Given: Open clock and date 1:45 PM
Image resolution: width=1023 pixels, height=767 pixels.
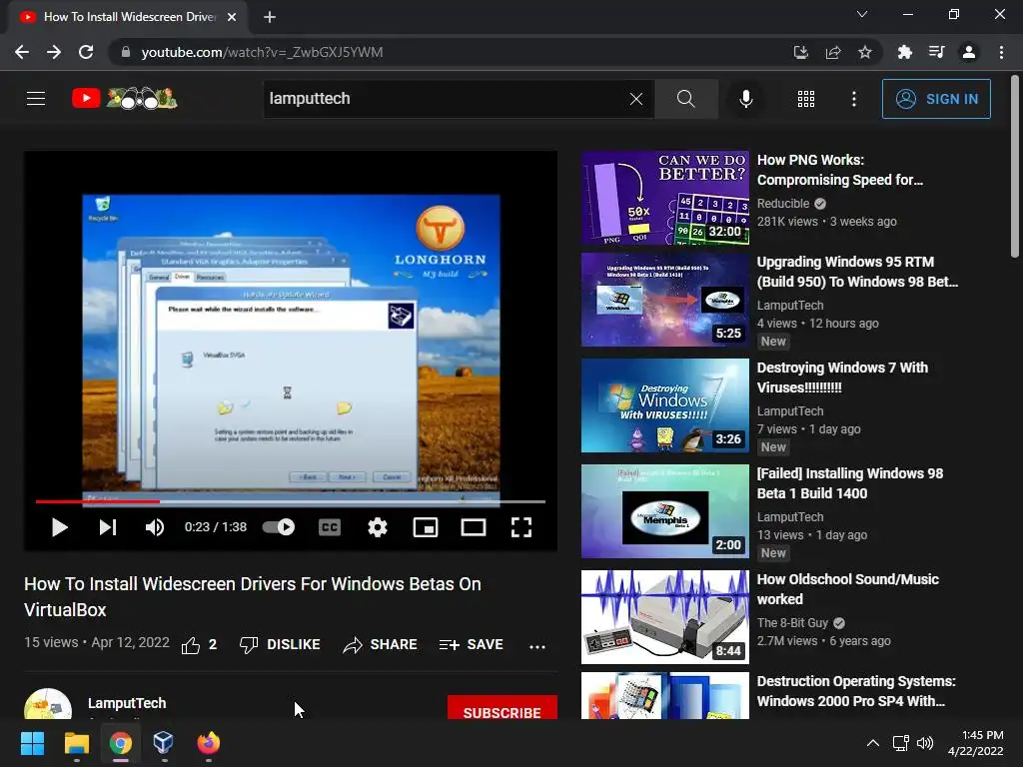Looking at the screenshot, I should [x=975, y=743].
